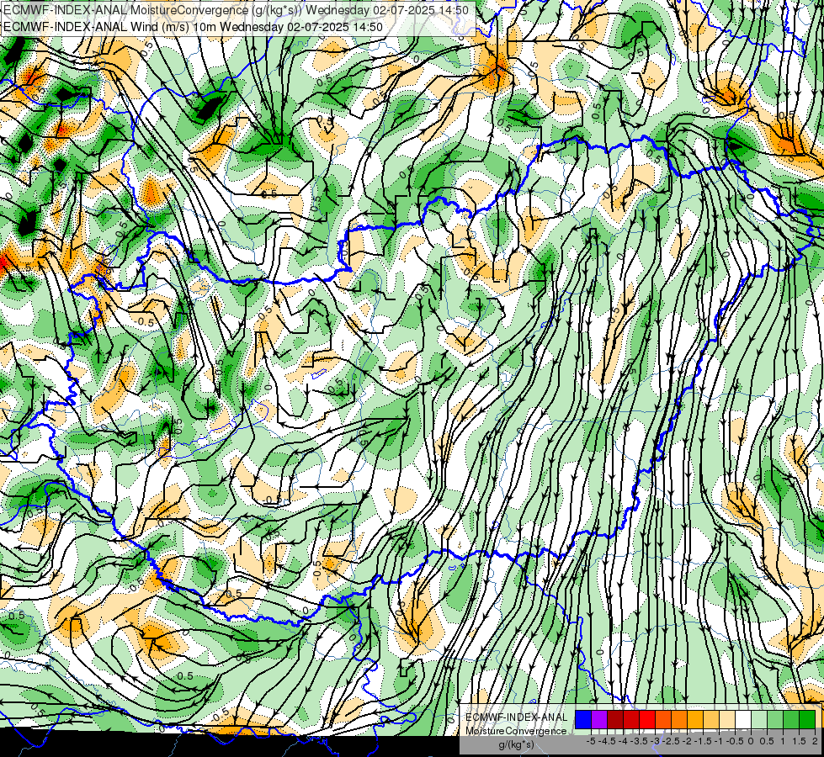This screenshot has width=824, height=757.
Task: Click the legend's MoistureConvergence label
Action: point(516,731)
